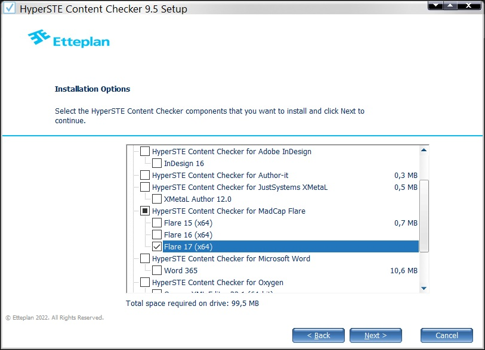485x350 pixels.
Task: Enable XMetaL Author 12.0 checkbox
Action: pyautogui.click(x=157, y=199)
